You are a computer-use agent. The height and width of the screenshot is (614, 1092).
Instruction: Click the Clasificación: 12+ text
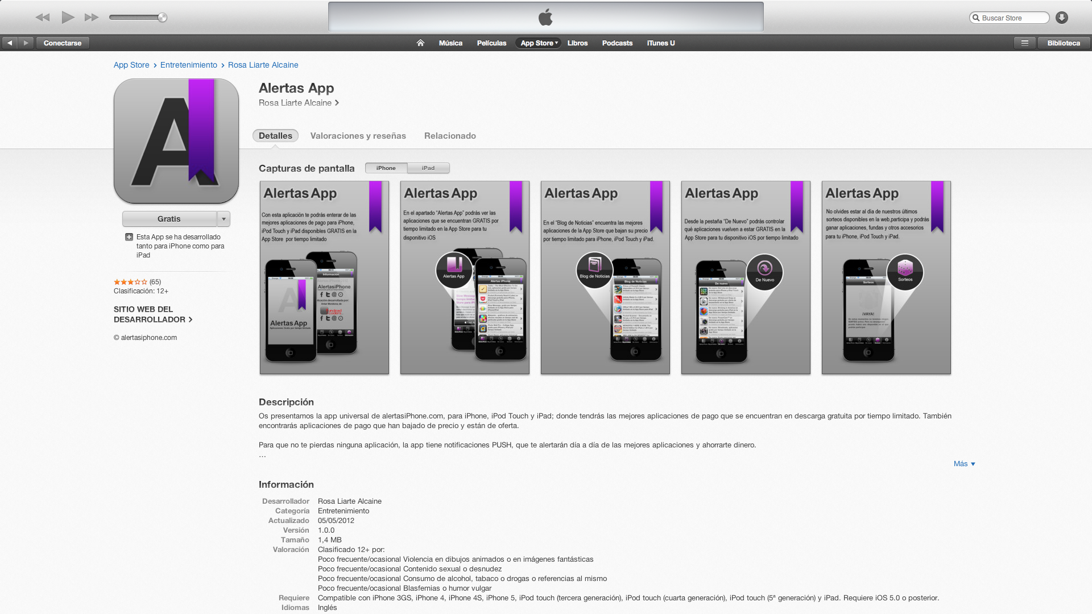tap(141, 291)
